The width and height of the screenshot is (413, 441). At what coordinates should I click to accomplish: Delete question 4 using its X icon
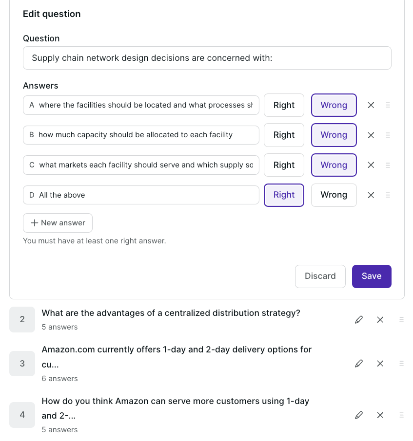[x=380, y=415]
